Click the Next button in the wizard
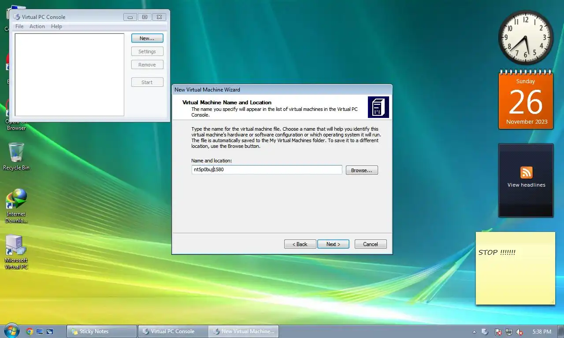Viewport: 564px width, 338px height. 333,244
